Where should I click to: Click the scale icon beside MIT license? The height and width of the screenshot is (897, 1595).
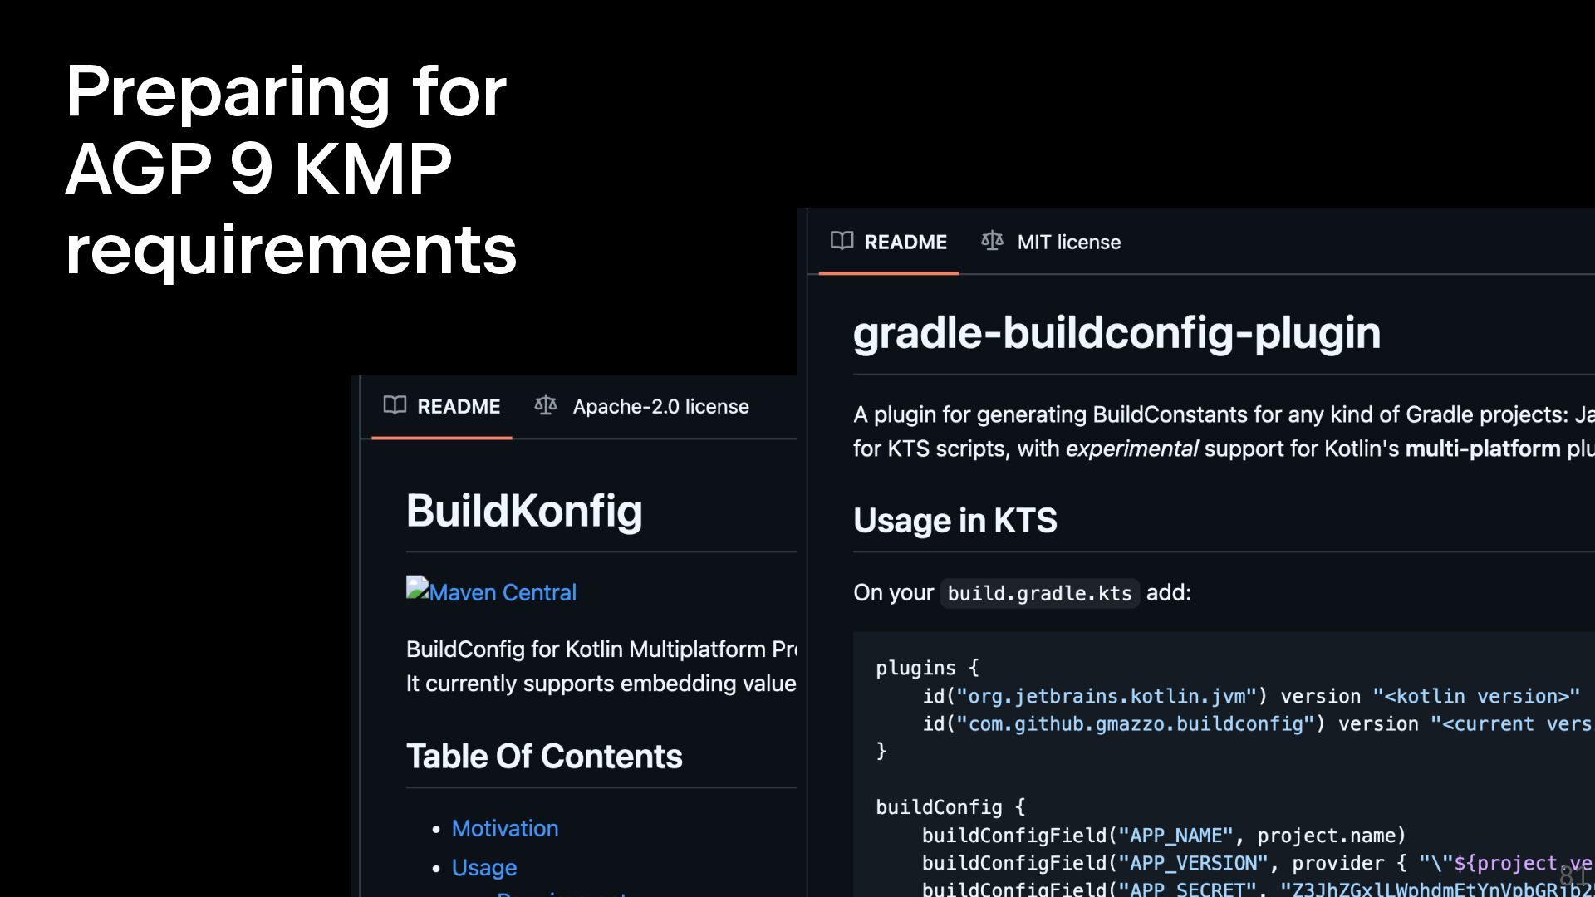[992, 241]
